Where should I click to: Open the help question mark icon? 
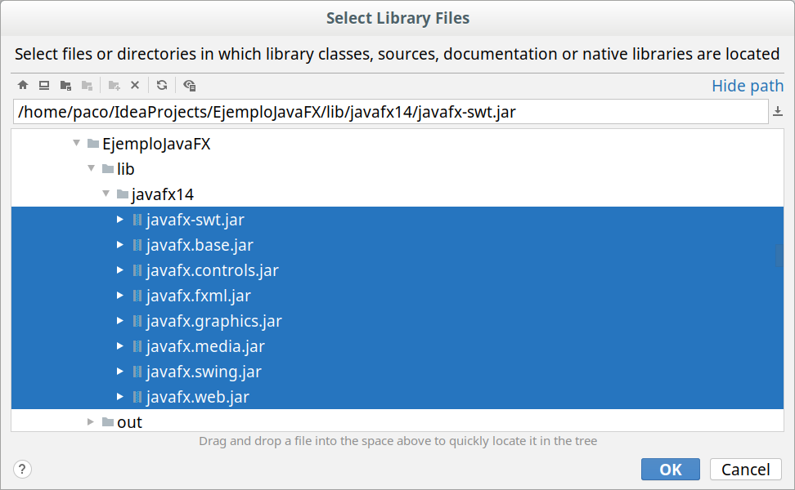pyautogui.click(x=22, y=470)
